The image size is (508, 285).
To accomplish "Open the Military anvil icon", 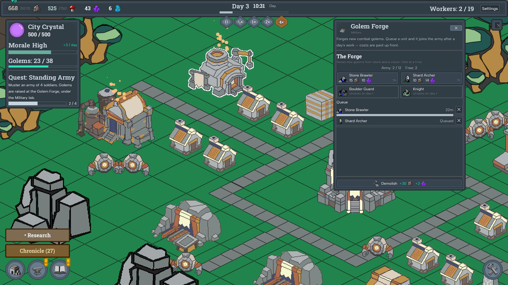I will pos(38,270).
